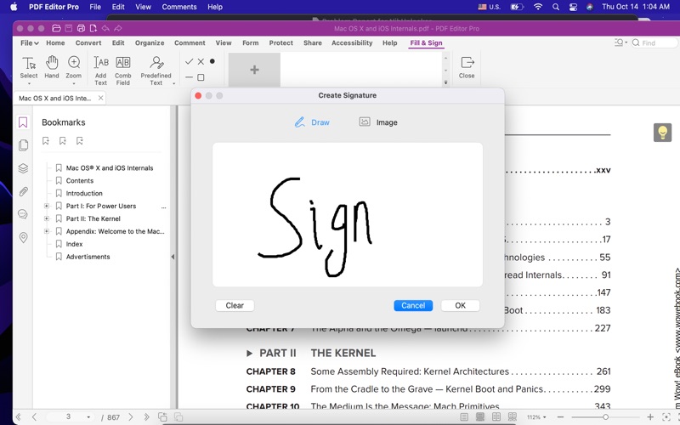680x425 pixels.
Task: Select the Draw tab in Create Signature
Action: coord(312,122)
